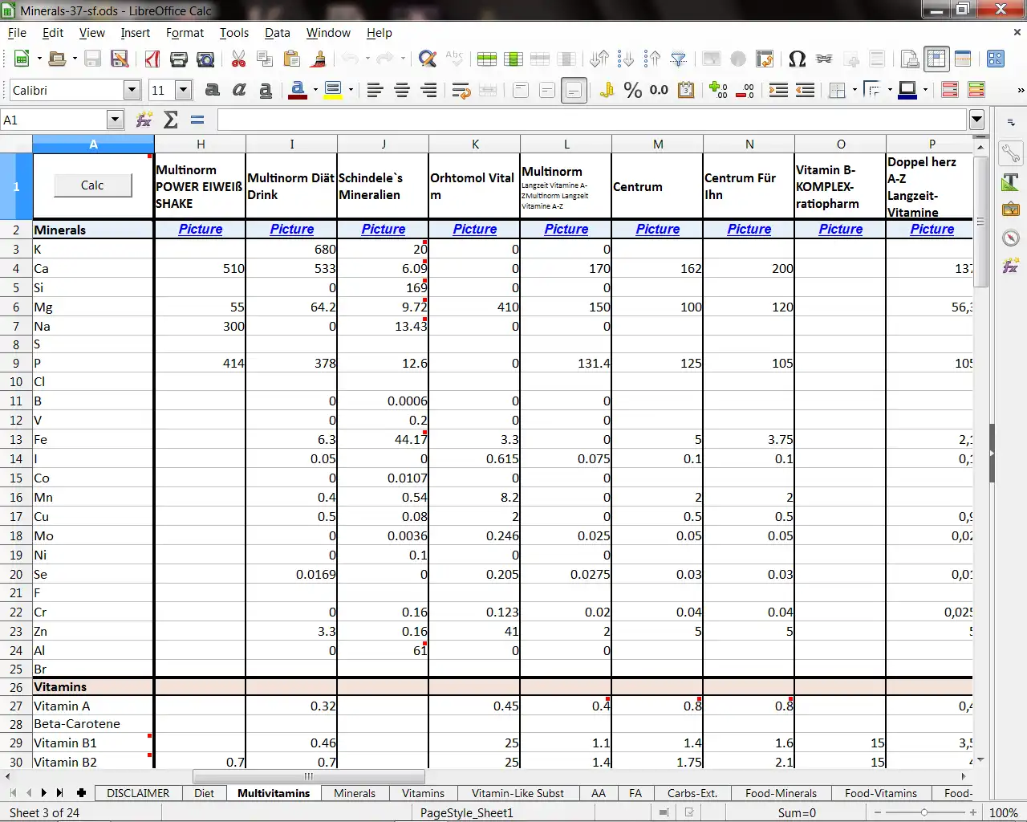Click the Copy icon
Image resolution: width=1027 pixels, height=822 pixels.
tap(265, 59)
